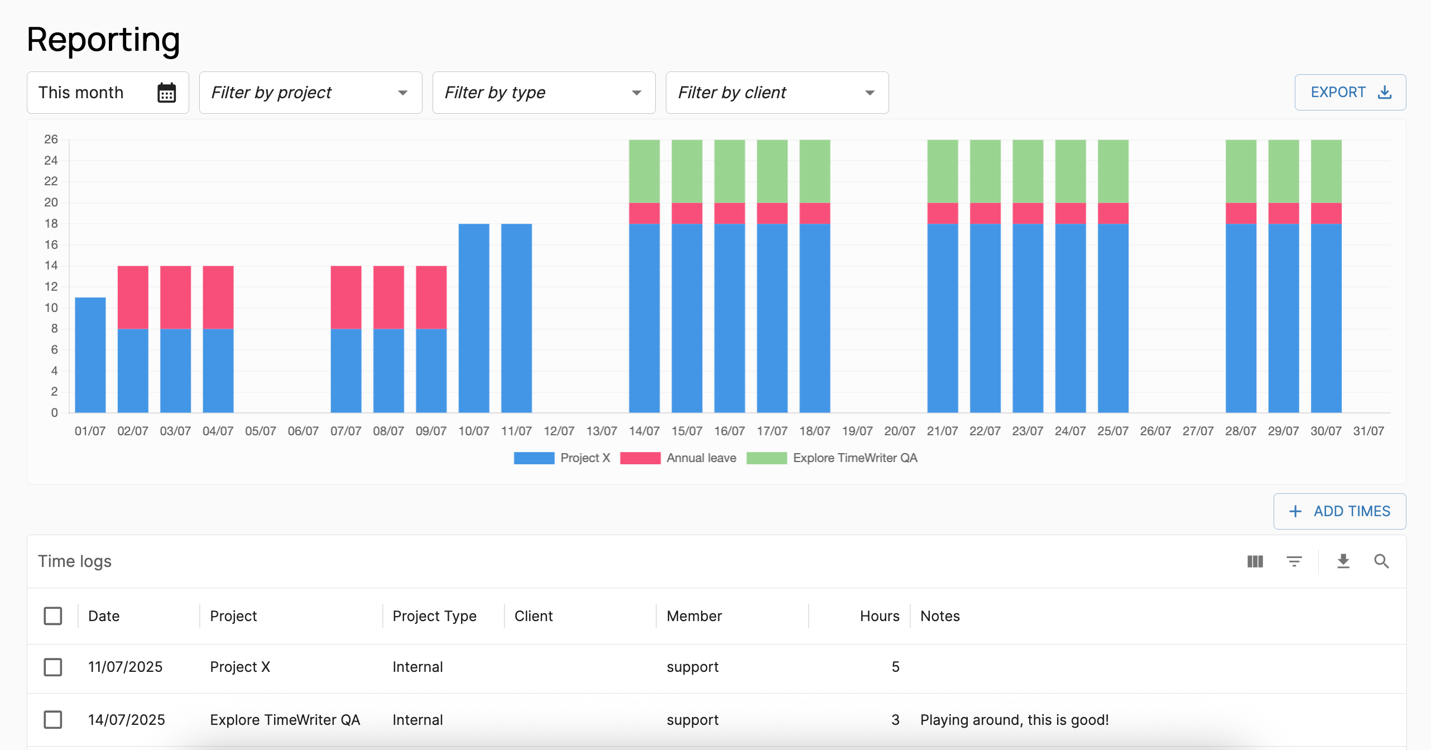The width and height of the screenshot is (1431, 750).
Task: Open the search icon in Time logs
Action: (1381, 561)
